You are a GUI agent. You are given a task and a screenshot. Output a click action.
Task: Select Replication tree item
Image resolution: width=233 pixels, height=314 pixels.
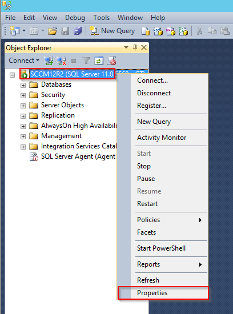(x=58, y=115)
